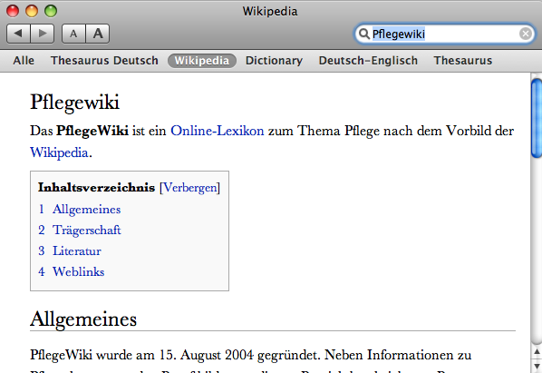Click into the Pflegewiki search field
Viewport: 542px width, 373px height.
(444, 34)
